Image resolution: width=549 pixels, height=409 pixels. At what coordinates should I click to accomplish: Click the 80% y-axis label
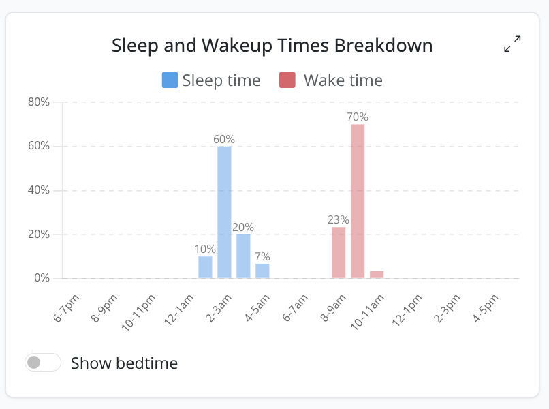[38, 102]
